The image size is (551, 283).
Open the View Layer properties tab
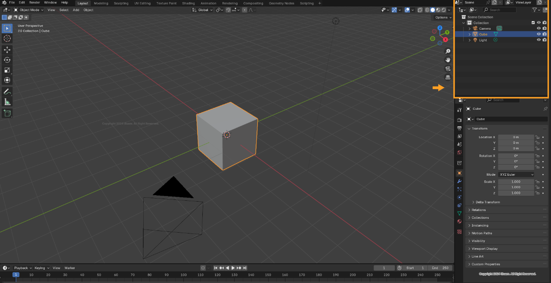pos(459,136)
